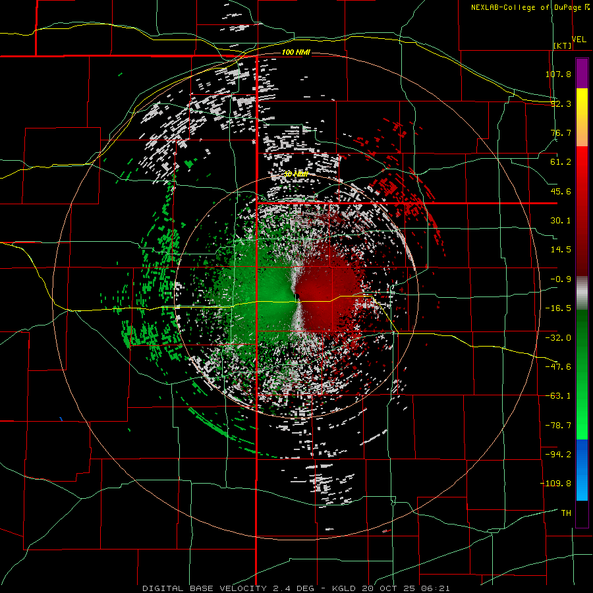
Task: Click the Digital Base Velocity KGLD caption
Action: (296, 588)
